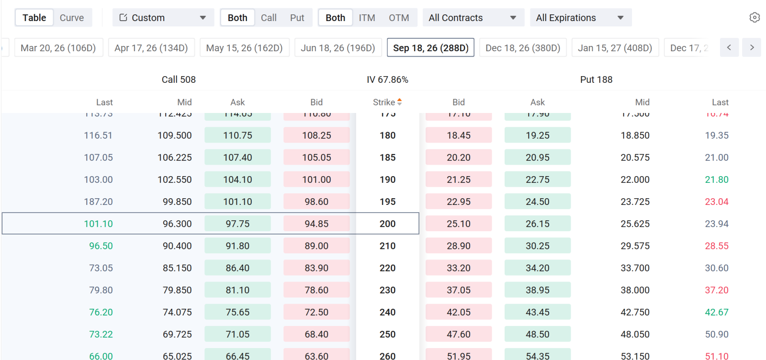Viewport: 766px width, 360px height.
Task: Click the Custom layout icon
Action: (x=123, y=17)
